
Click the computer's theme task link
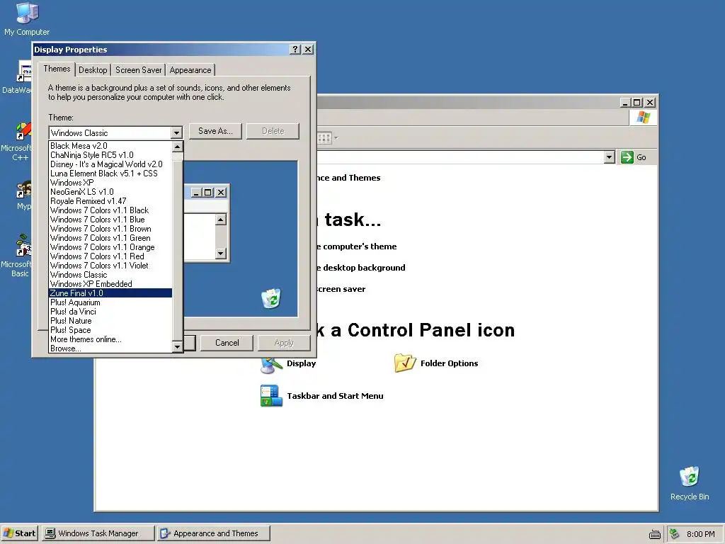click(x=357, y=246)
